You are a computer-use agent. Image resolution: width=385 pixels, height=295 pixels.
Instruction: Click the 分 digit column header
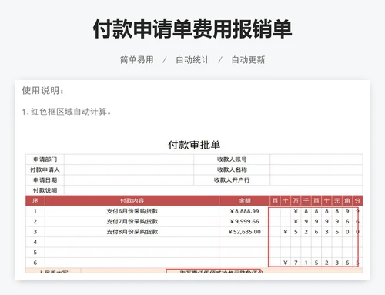(357, 200)
